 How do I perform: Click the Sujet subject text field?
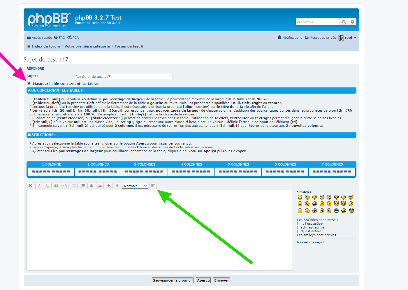124,77
